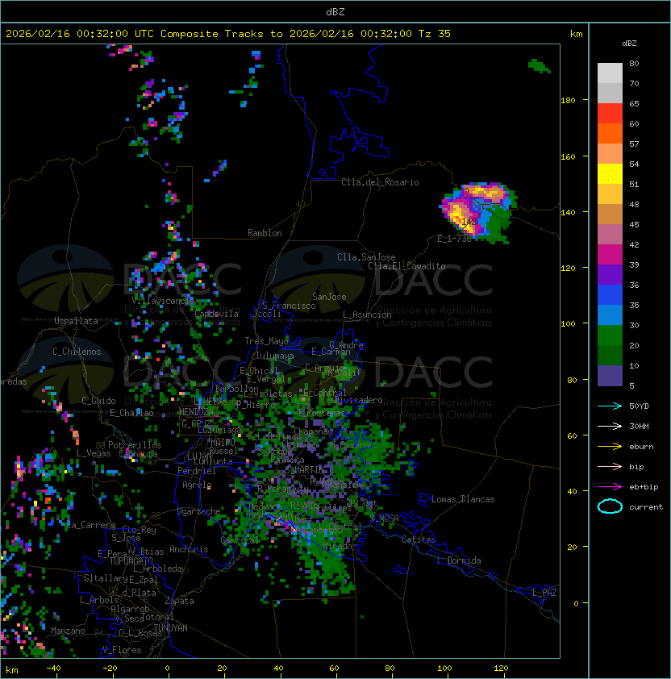Select the 'L_Asuncion' place label

tap(367, 315)
